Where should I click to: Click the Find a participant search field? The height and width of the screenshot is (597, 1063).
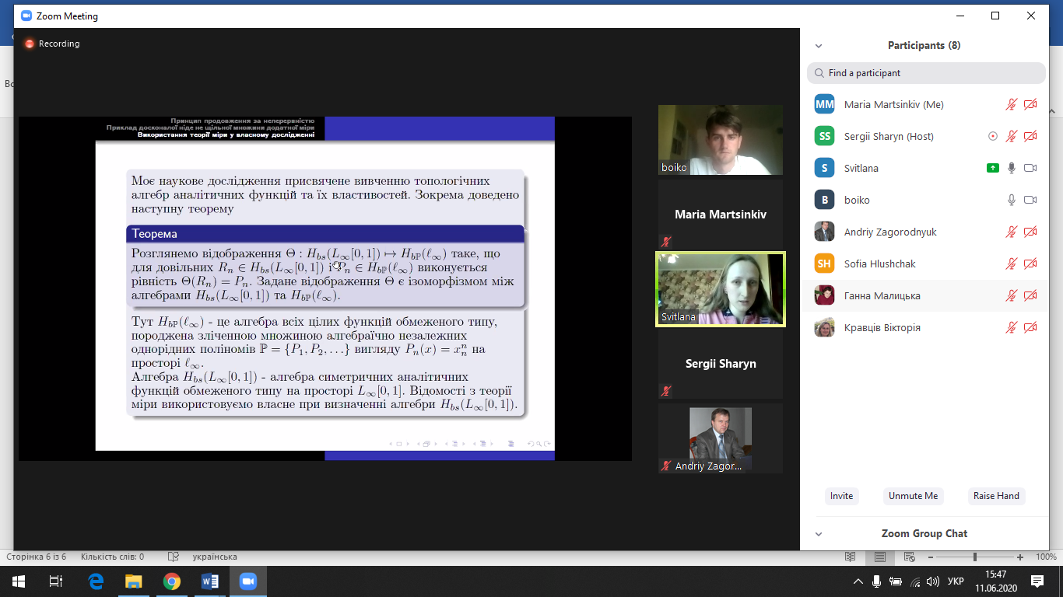click(926, 73)
